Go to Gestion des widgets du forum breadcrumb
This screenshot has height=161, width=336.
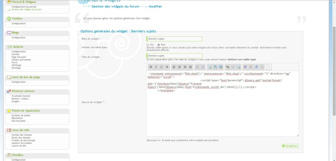(115, 7)
